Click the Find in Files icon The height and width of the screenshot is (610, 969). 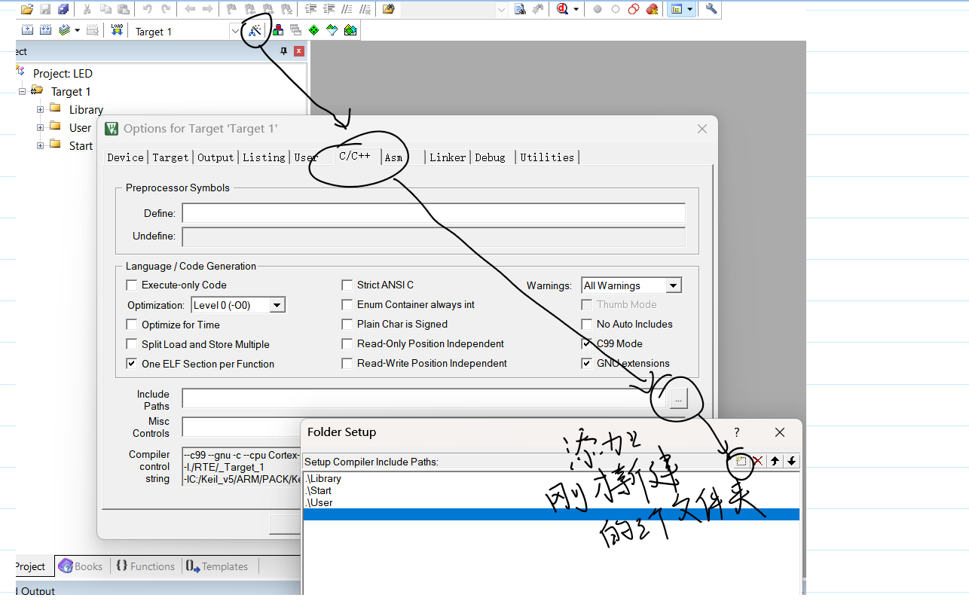pyautogui.click(x=388, y=9)
